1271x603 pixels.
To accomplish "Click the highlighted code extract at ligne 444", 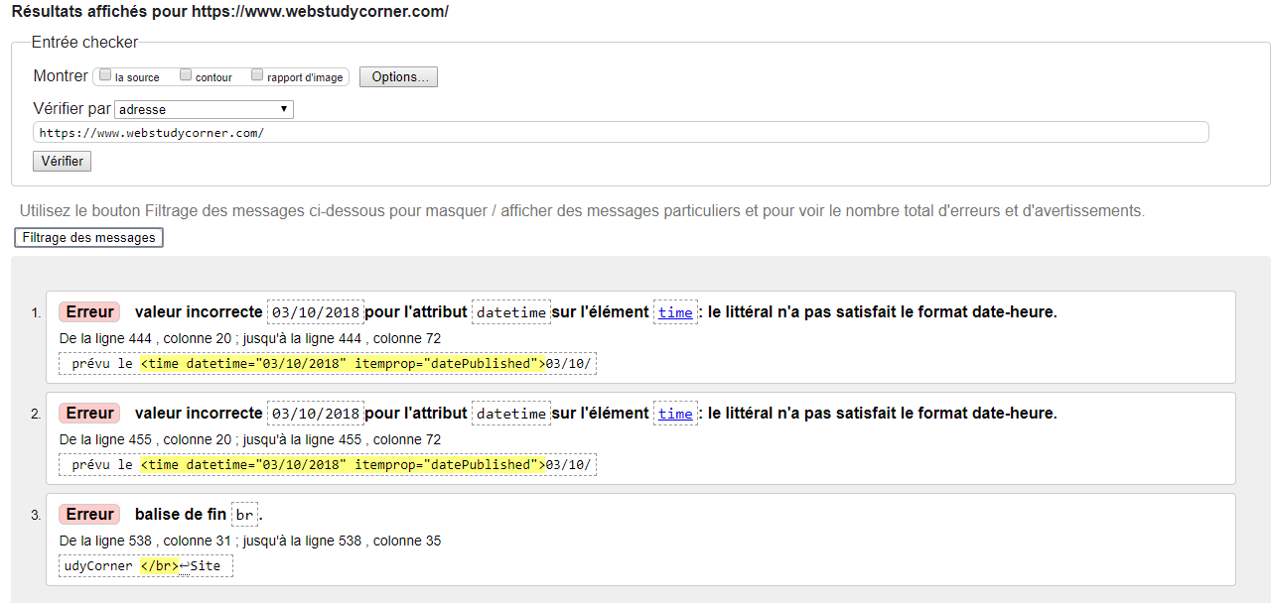I will [x=343, y=364].
